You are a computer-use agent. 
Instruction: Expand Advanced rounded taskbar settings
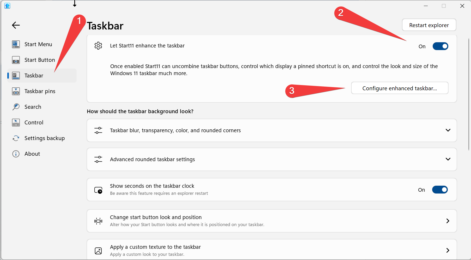448,159
